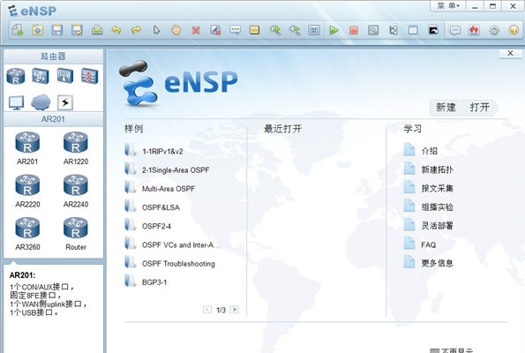Screen dimensions: 525x353
Task: Select the PC terminal category icon
Action: point(16,102)
